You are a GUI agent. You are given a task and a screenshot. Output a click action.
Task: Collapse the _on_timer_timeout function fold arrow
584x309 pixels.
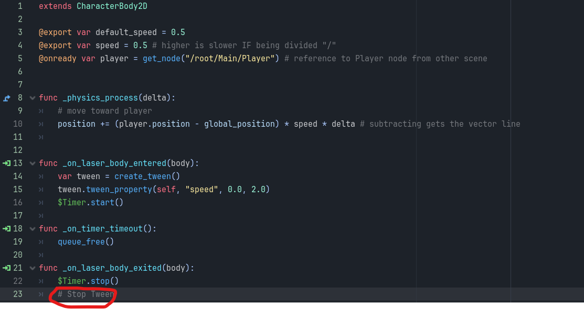[x=33, y=229]
